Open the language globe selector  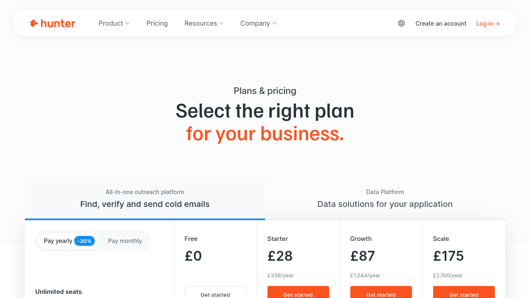401,23
